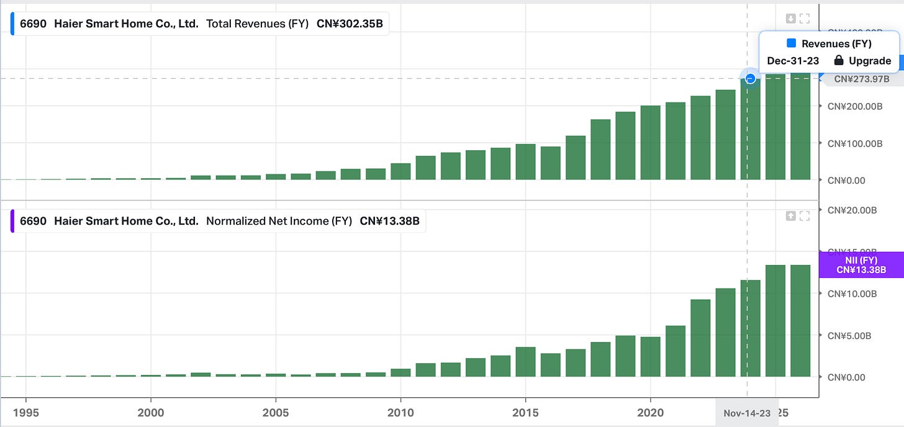Click the 2020 revenue bar in the upper chart
The width and height of the screenshot is (904, 427).
650,143
